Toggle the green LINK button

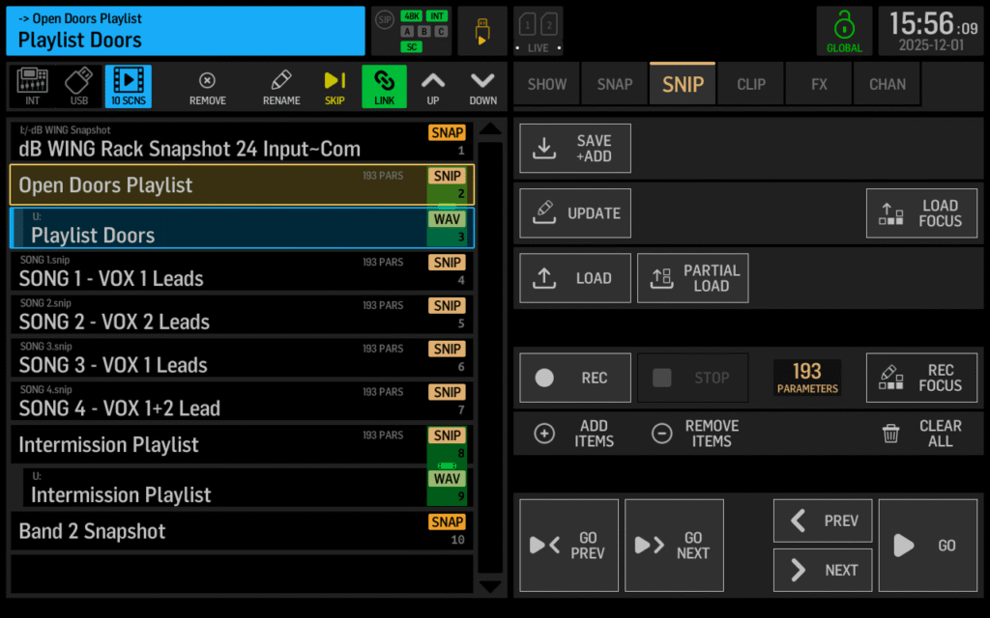pyautogui.click(x=384, y=86)
